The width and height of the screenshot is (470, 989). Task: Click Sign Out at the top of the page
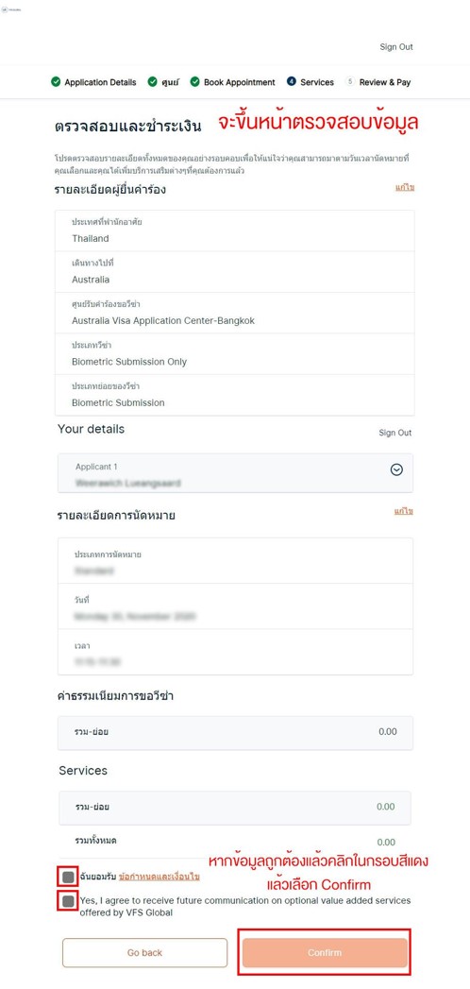pyautogui.click(x=396, y=46)
